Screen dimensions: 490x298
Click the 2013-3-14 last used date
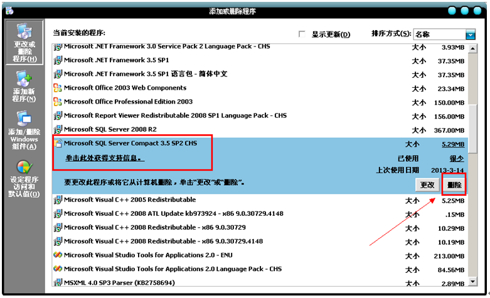(447, 170)
